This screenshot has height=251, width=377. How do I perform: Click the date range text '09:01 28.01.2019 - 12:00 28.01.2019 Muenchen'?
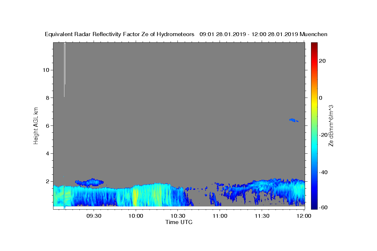(x=264, y=35)
